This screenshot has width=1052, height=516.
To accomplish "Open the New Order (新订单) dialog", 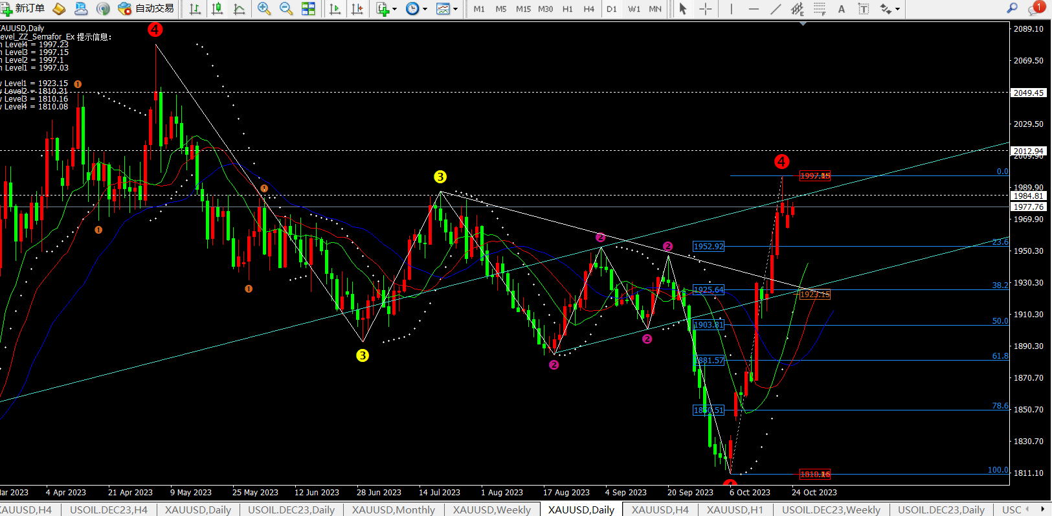I will [23, 8].
